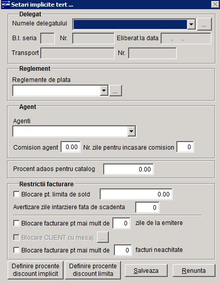Click Renunta button
Image resolution: width=220 pixels, height=283 pixels.
[194, 271]
